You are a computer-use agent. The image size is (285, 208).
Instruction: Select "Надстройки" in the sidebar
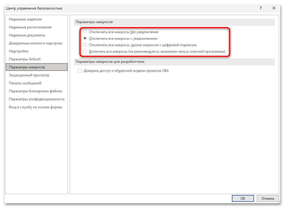[x=37, y=51]
